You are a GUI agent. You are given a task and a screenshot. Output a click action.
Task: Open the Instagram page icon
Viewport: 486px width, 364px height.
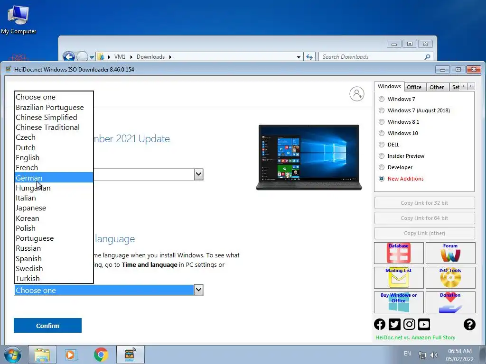click(x=409, y=324)
